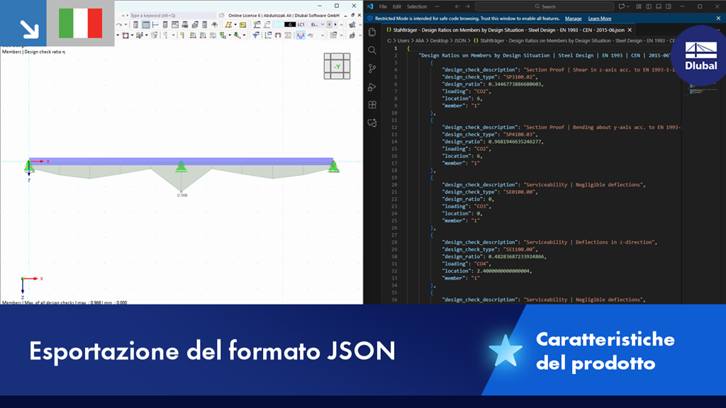
Task: Open customize layout icon in VS Code title bar
Action: [639, 6]
